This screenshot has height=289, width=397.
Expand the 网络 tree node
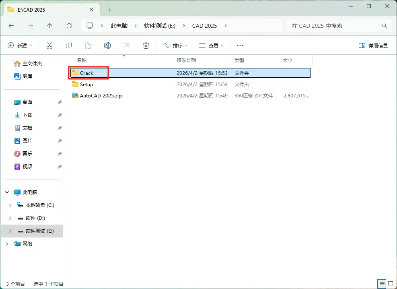coord(7,244)
